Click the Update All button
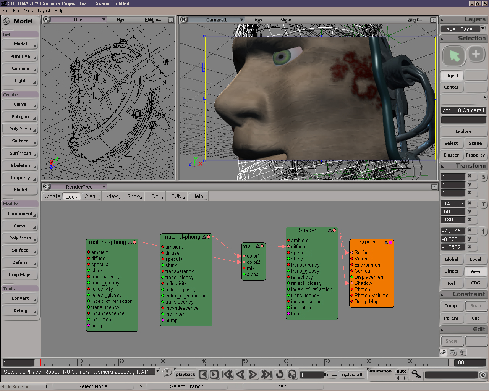 [352, 375]
